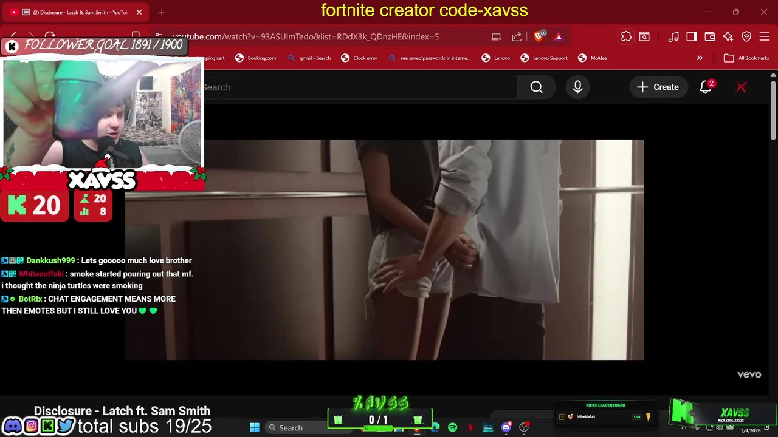778x437 pixels.
Task: Open Microsoft Edge from the taskbar
Action: (435, 428)
